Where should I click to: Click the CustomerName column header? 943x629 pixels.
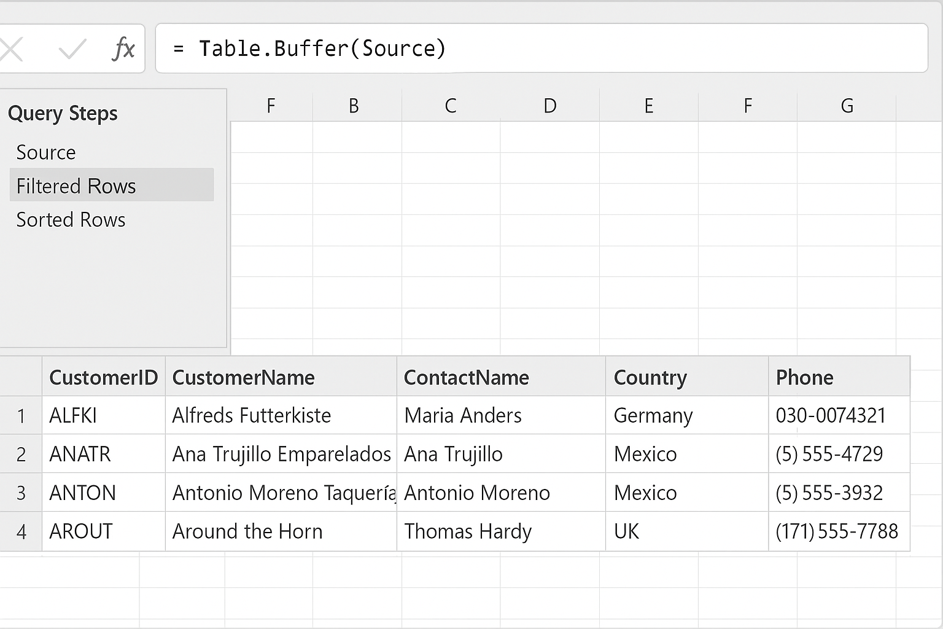[281, 377]
